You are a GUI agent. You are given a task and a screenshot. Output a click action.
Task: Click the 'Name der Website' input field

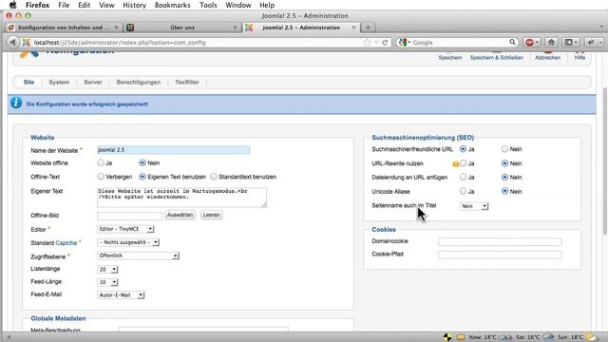pos(173,150)
